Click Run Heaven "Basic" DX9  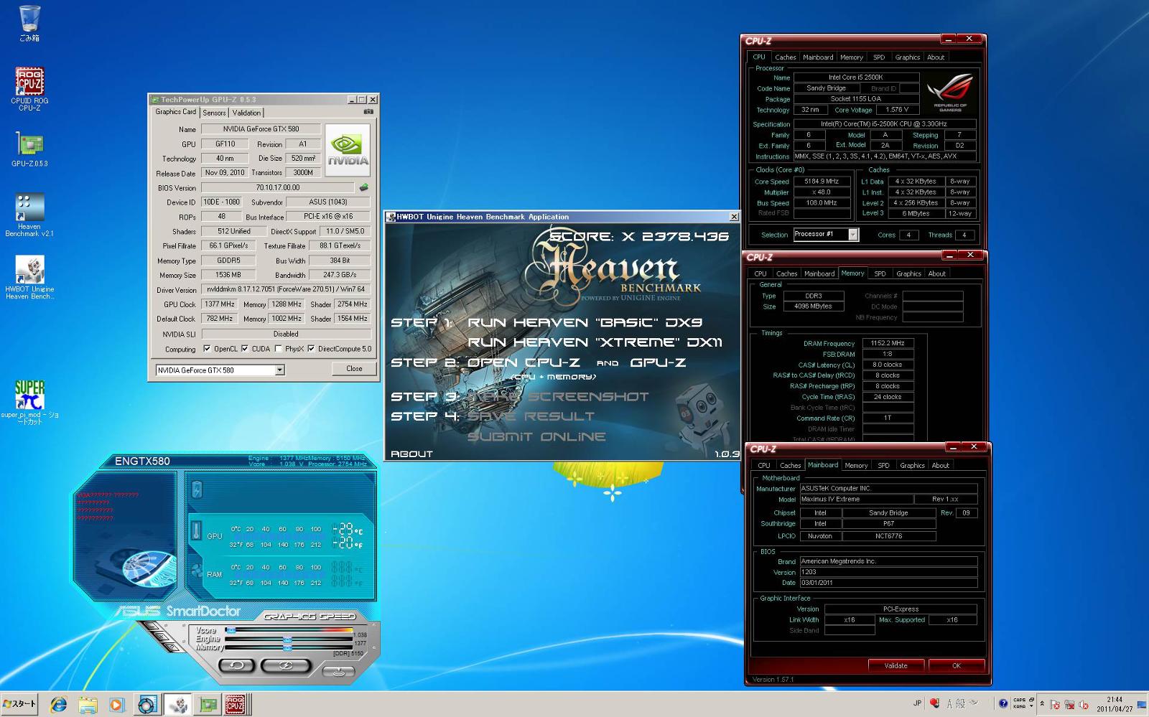coord(585,322)
